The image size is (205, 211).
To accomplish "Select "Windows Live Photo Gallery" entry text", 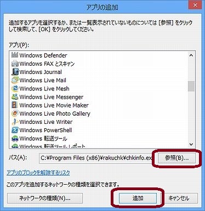I will coord(55,113).
